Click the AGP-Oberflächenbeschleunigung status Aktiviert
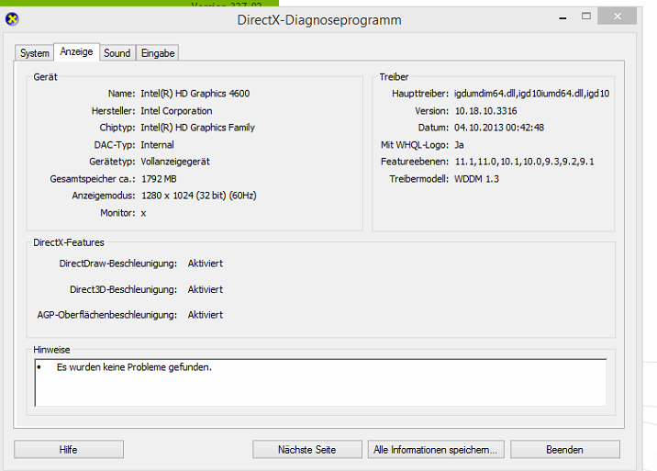The image size is (657, 471). coord(206,315)
